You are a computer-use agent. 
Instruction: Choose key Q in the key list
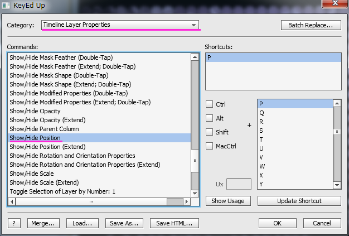(x=295, y=113)
